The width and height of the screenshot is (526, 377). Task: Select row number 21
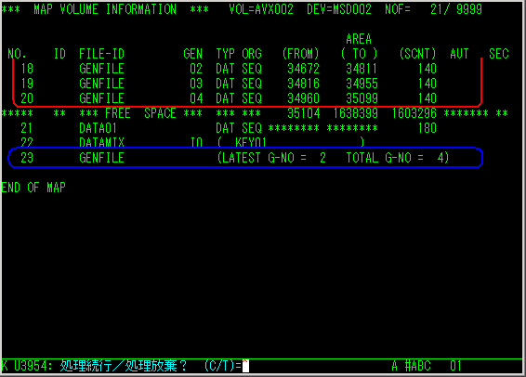pyautogui.click(x=27, y=128)
